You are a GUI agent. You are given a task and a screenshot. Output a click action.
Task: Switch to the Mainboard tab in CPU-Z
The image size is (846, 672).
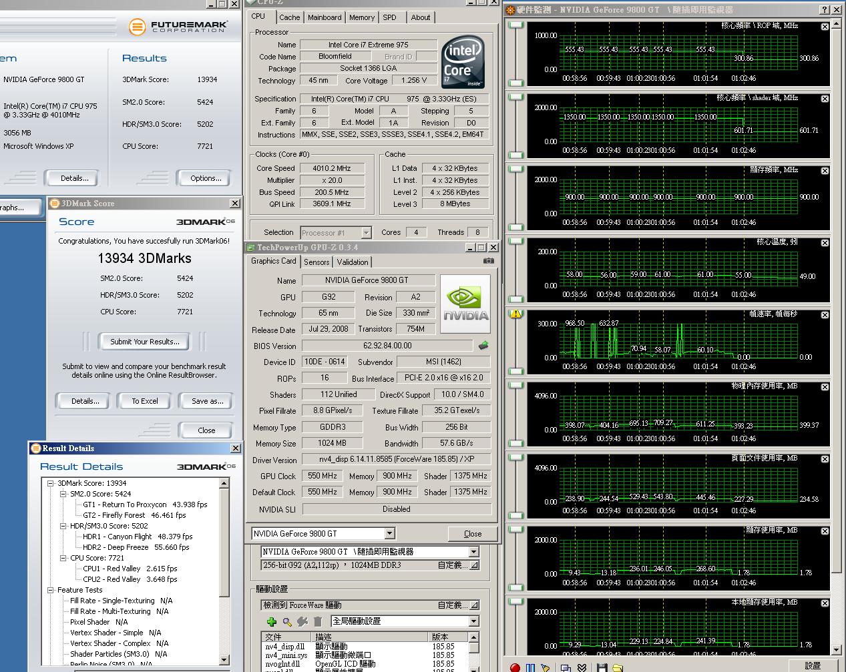[x=325, y=17]
